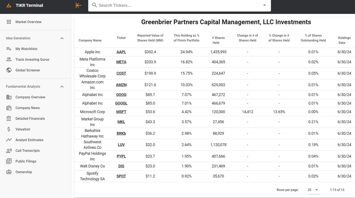This screenshot has height=198, width=355.
Task: Select the Spotify Technology SA name cell
Action: pyautogui.click(x=93, y=176)
